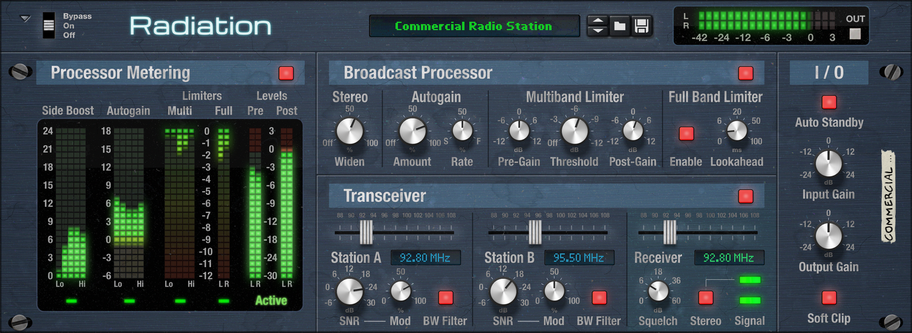Enable the Full Band Limiter
The image size is (912, 333).
[686, 133]
